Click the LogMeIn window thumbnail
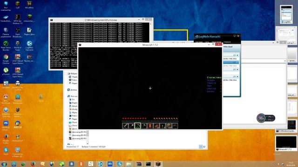Viewport: 298px width, 167px height. pos(286,14)
